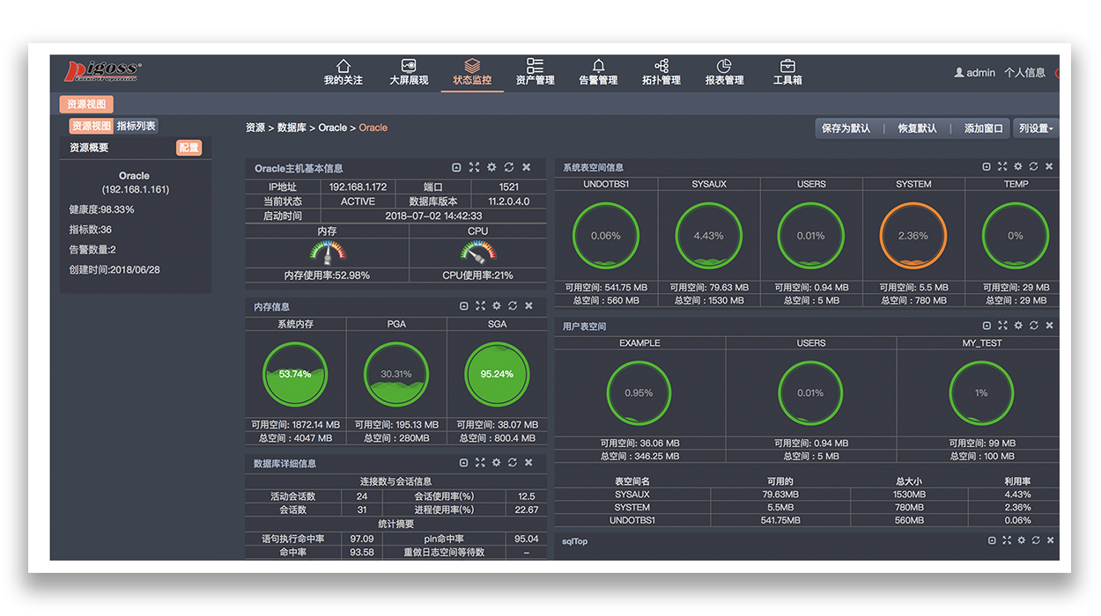Open settings of Oracle主机基本信息 panel
The height and width of the screenshot is (616, 1101).
(x=491, y=167)
